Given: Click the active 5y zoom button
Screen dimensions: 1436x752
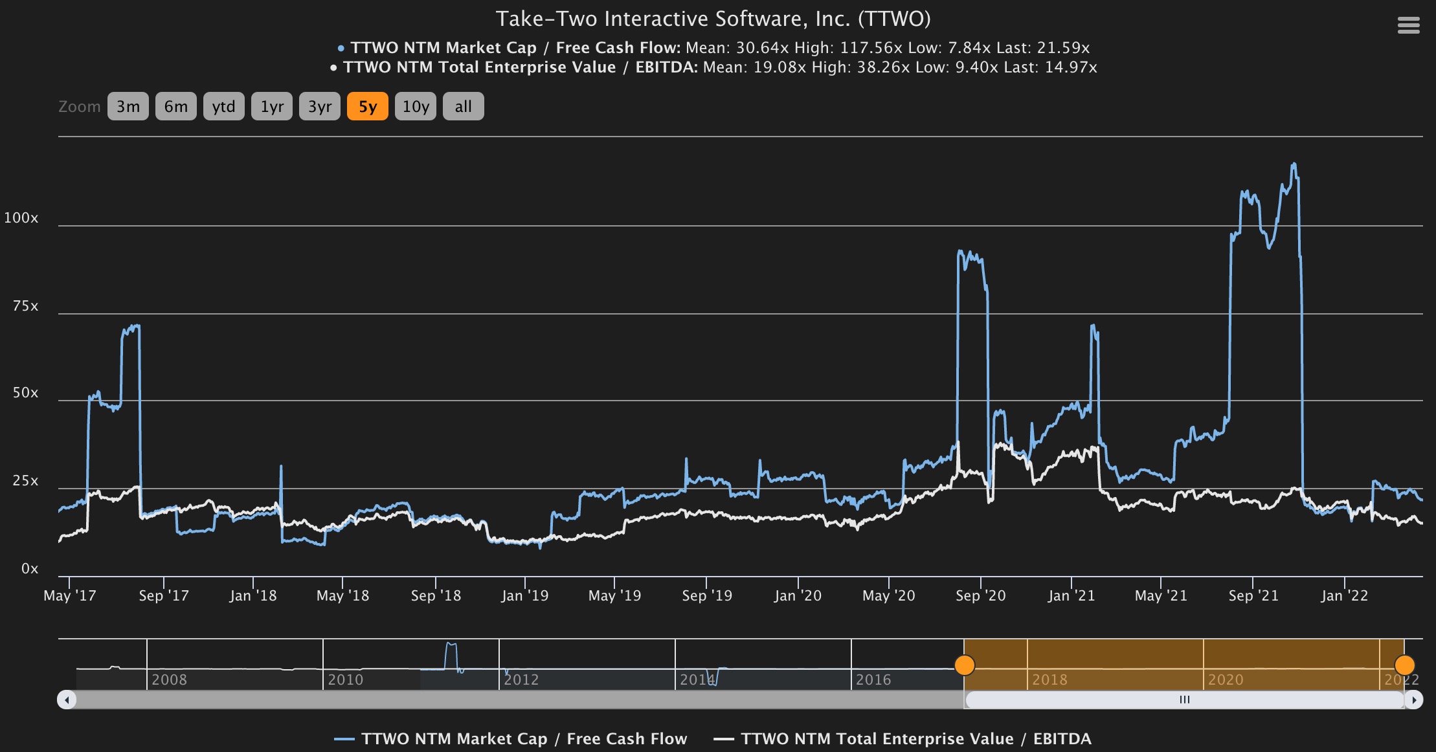Looking at the screenshot, I should click(368, 107).
